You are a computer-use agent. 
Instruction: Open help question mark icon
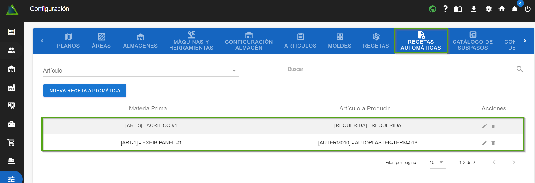pyautogui.click(x=445, y=9)
